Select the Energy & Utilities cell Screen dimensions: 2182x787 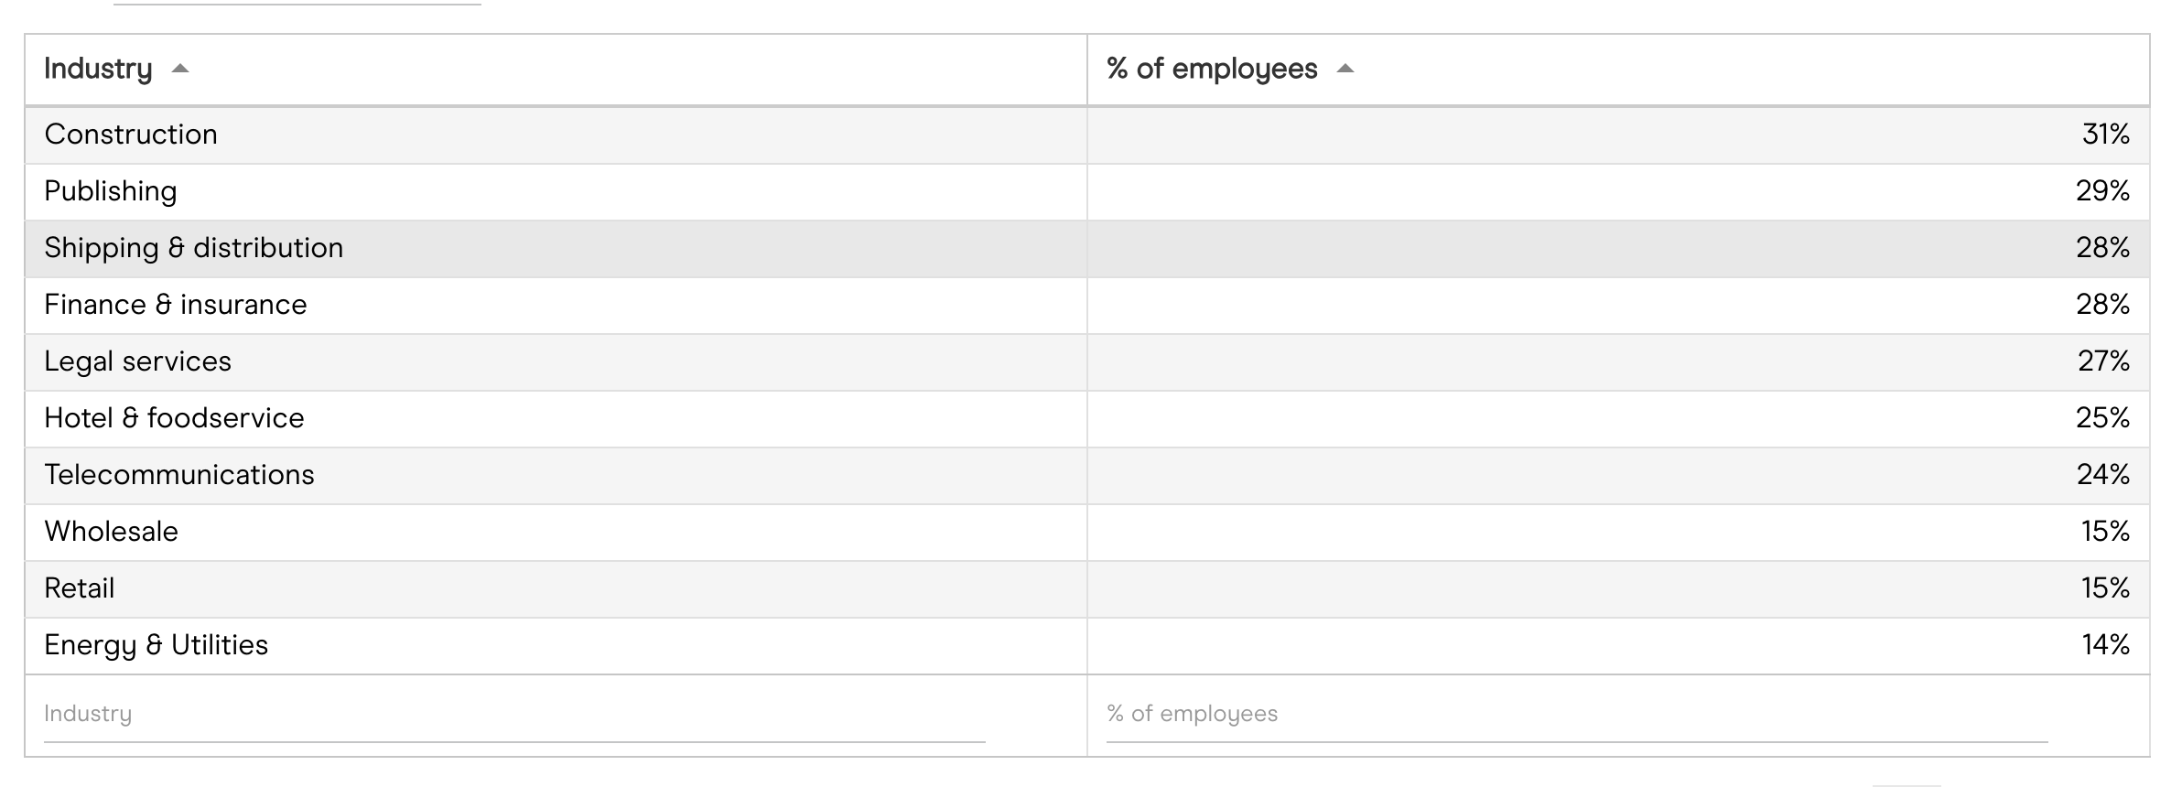pos(157,645)
